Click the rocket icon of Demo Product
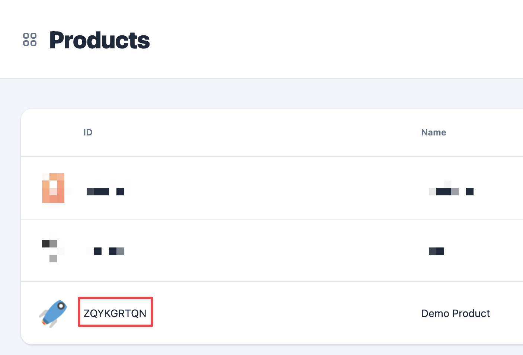This screenshot has height=355, width=523. click(53, 313)
